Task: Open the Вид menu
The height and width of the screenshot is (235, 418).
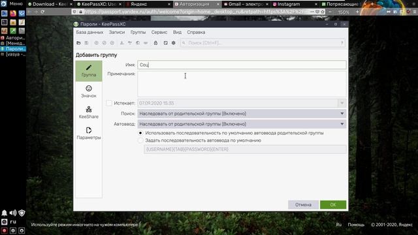Action: click(177, 32)
